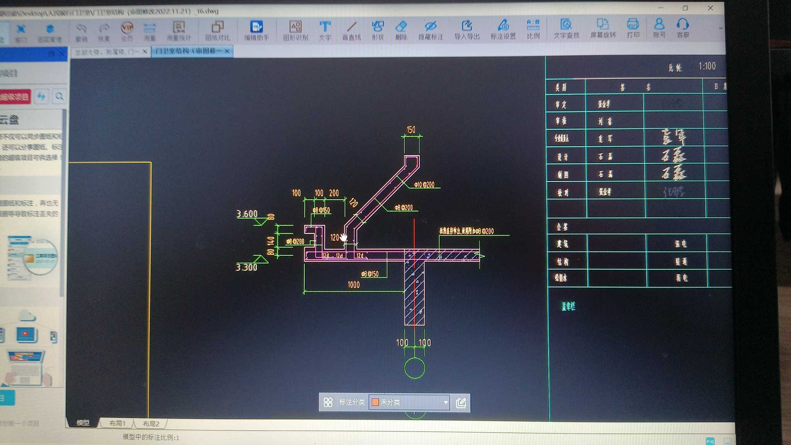Click the 150 dimension at top

(x=411, y=130)
